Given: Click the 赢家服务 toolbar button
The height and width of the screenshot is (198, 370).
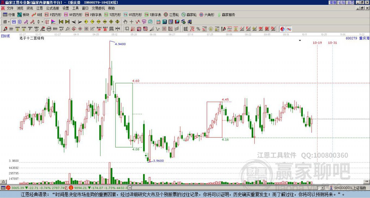Looking at the screenshot, I should 226,14.
